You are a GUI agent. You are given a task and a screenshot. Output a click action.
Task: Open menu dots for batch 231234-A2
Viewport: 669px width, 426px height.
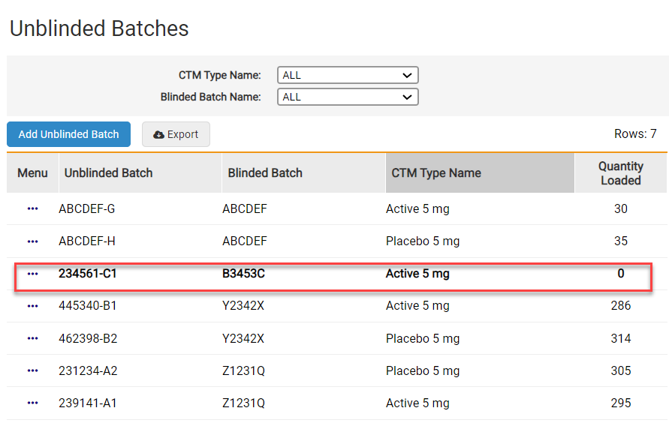coord(32,370)
